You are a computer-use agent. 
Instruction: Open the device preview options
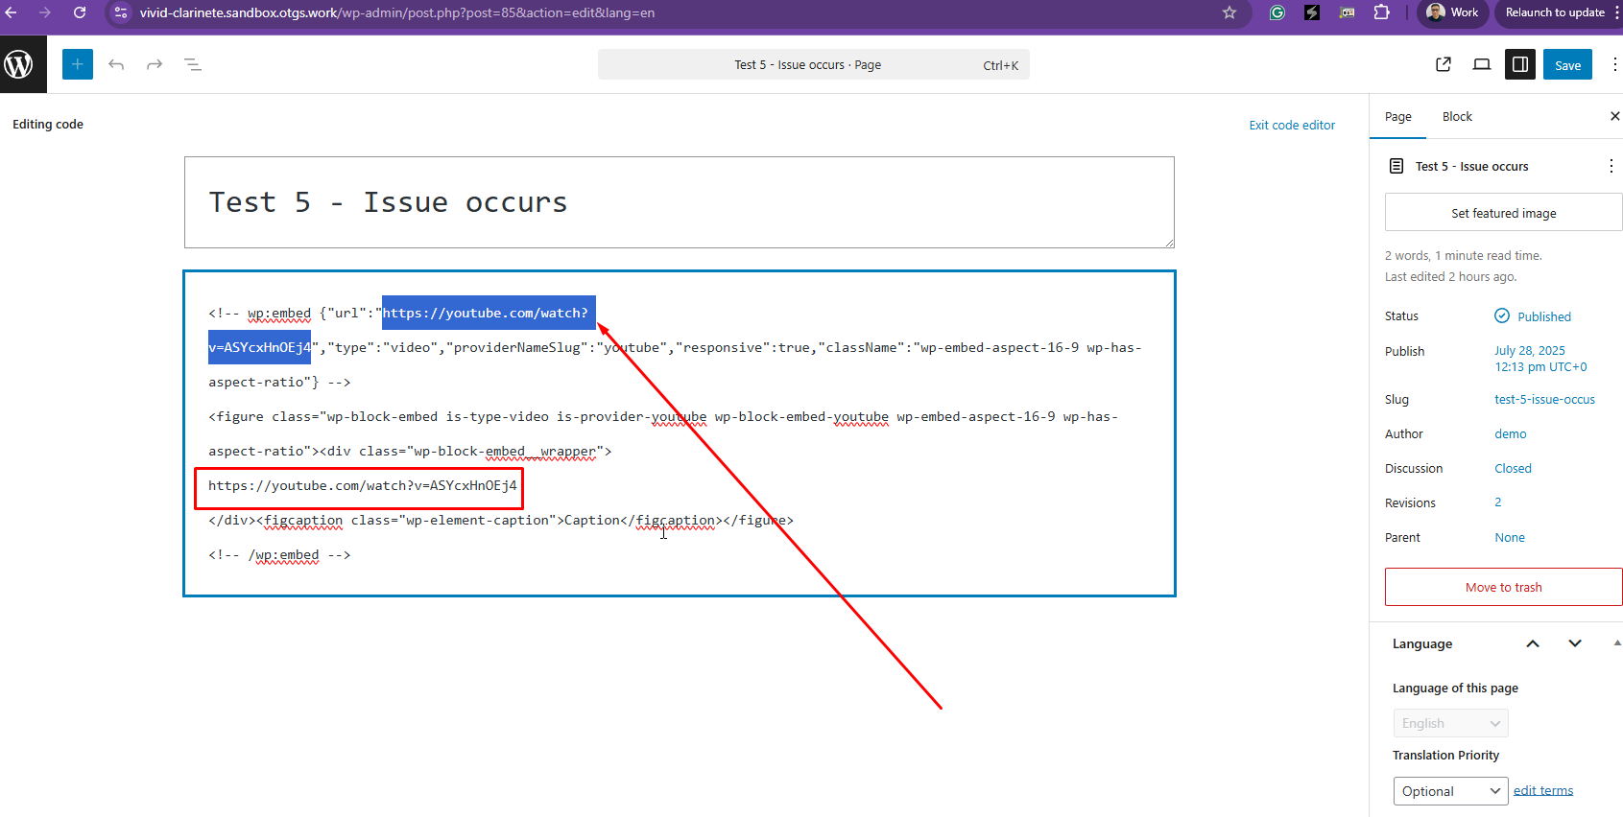pyautogui.click(x=1482, y=64)
